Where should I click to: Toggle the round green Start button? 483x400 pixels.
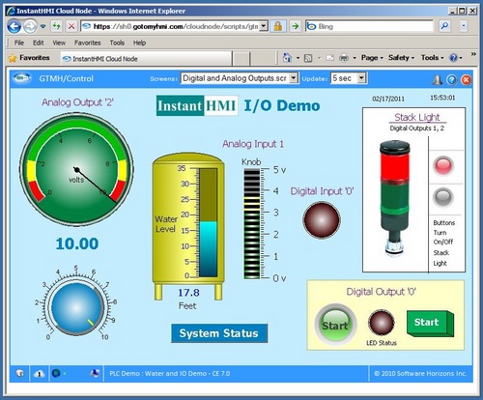335,325
